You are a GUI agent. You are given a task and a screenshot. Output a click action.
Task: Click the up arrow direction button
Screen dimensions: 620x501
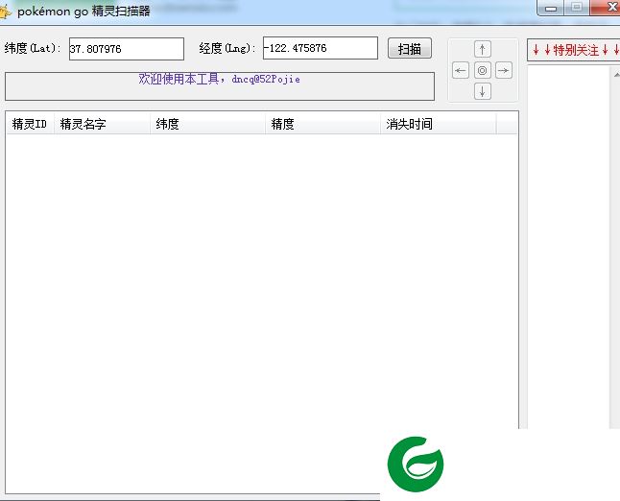click(x=483, y=49)
